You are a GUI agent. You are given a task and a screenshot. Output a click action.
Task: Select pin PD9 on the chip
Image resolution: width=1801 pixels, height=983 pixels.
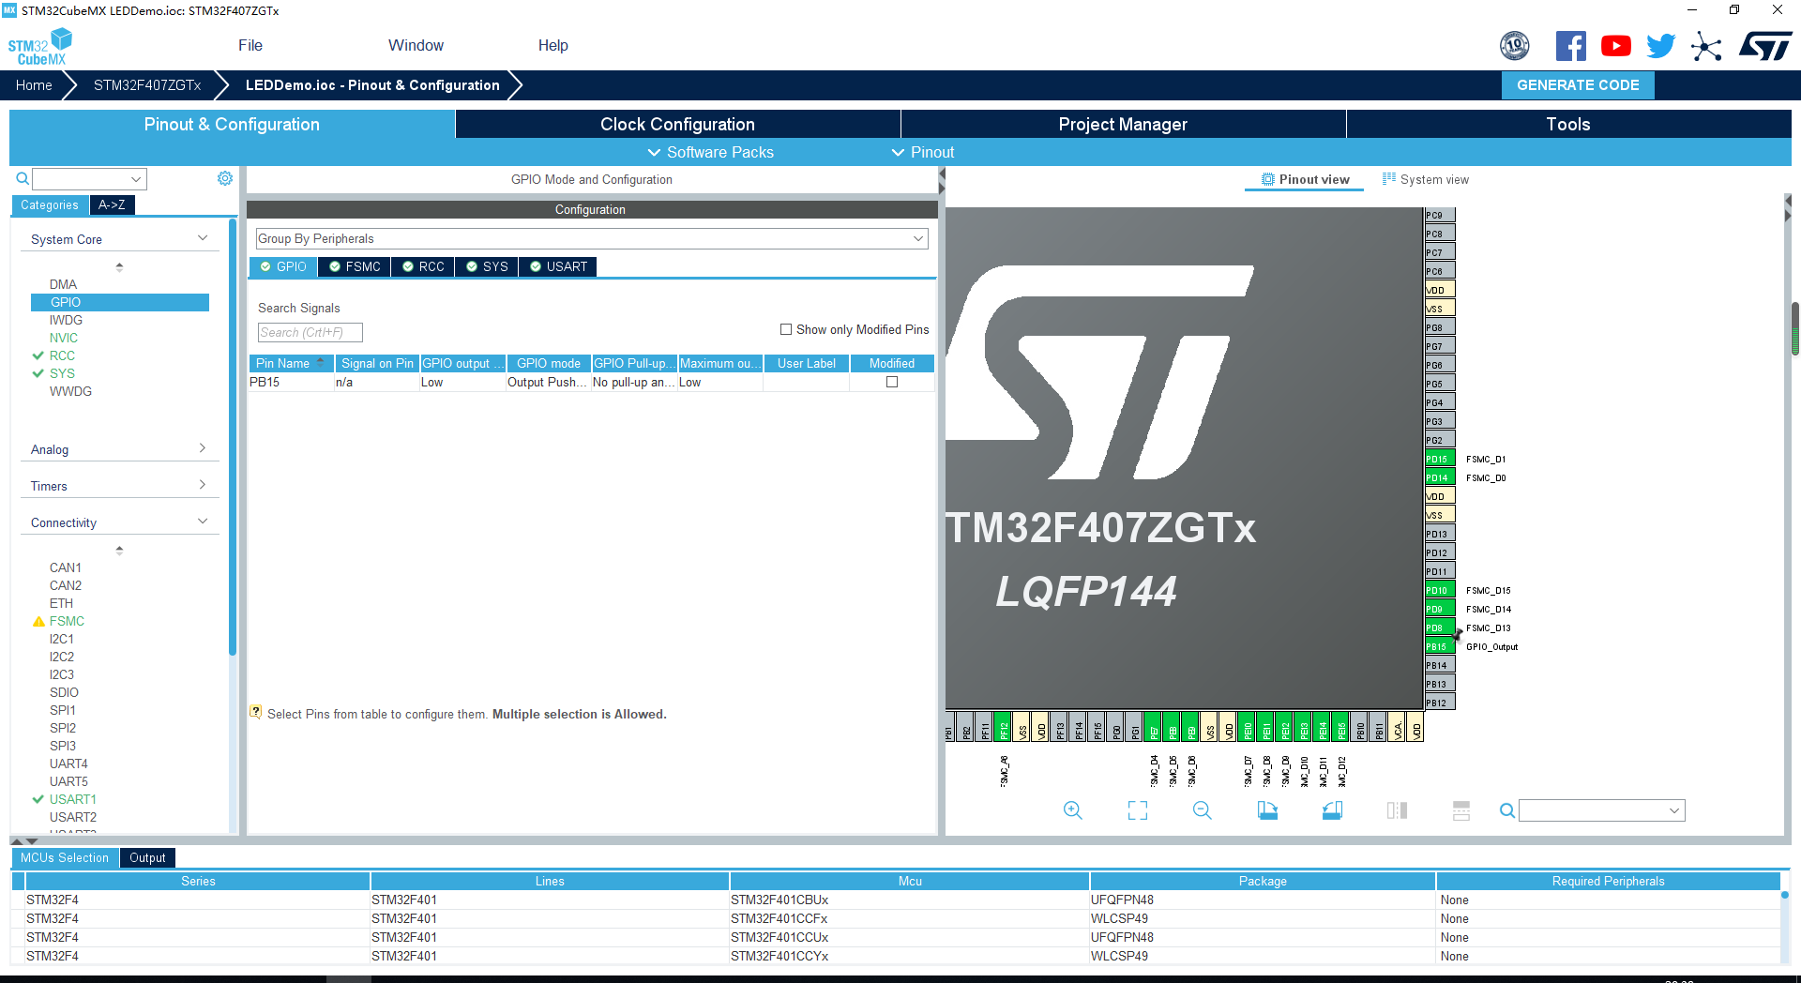1439,609
